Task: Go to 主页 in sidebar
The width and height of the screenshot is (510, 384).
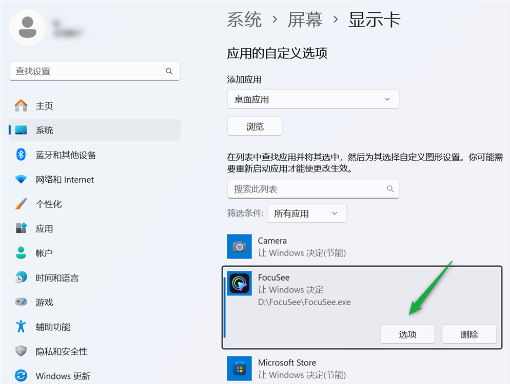Action: (44, 106)
